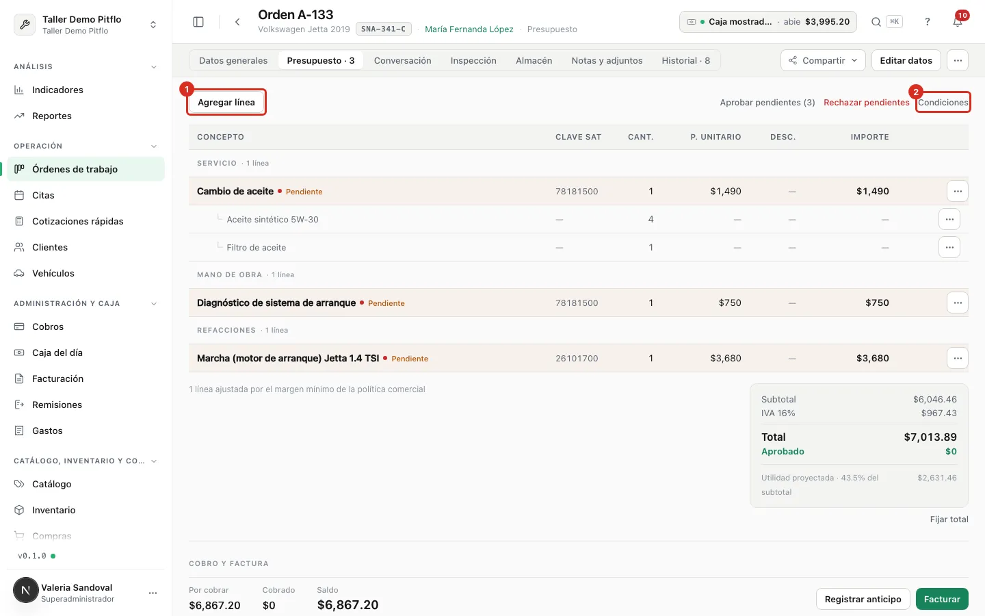Screen dimensions: 985x616
Task: Click the Indicadores chart icon
Action: point(19,90)
